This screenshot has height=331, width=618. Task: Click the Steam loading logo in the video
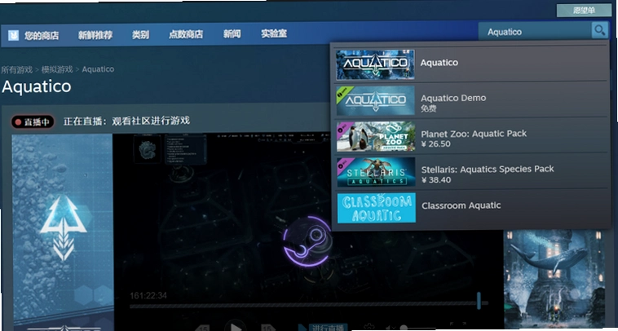307,241
